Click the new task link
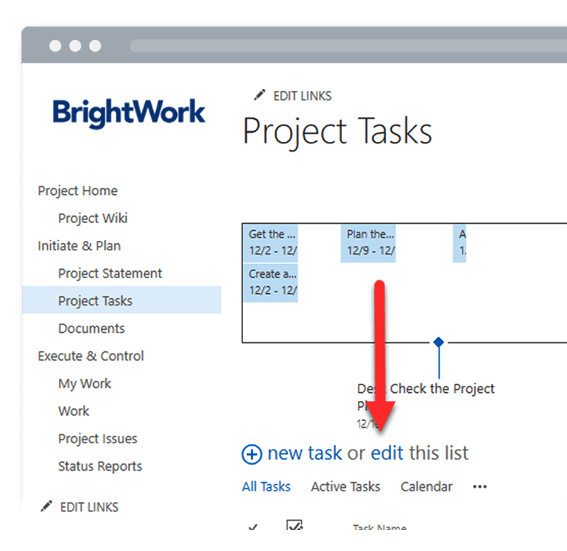 [x=304, y=453]
